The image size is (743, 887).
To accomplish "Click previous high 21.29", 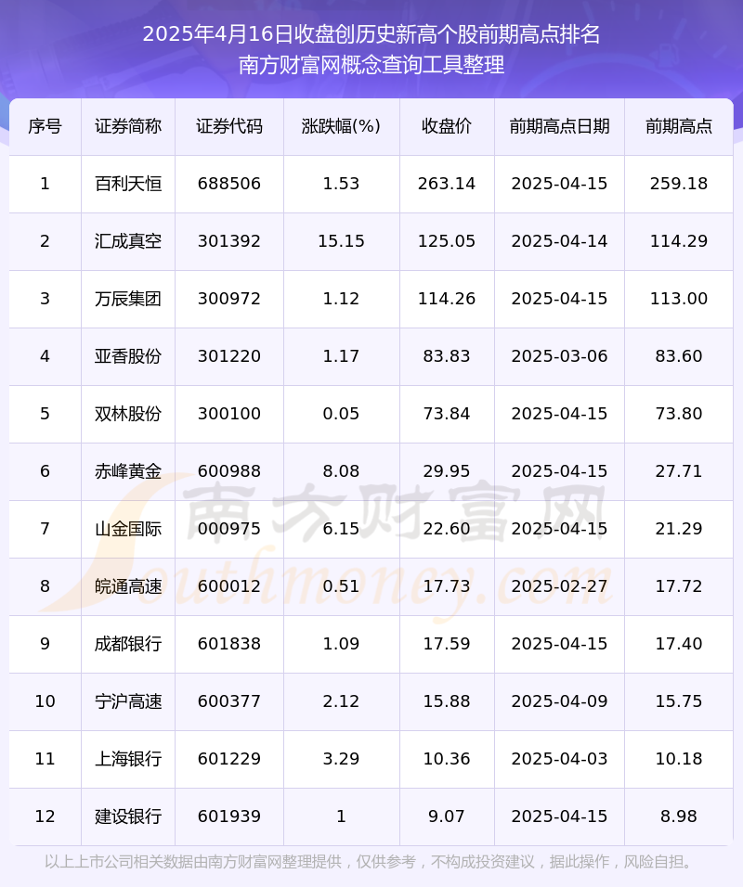I will [x=679, y=529].
